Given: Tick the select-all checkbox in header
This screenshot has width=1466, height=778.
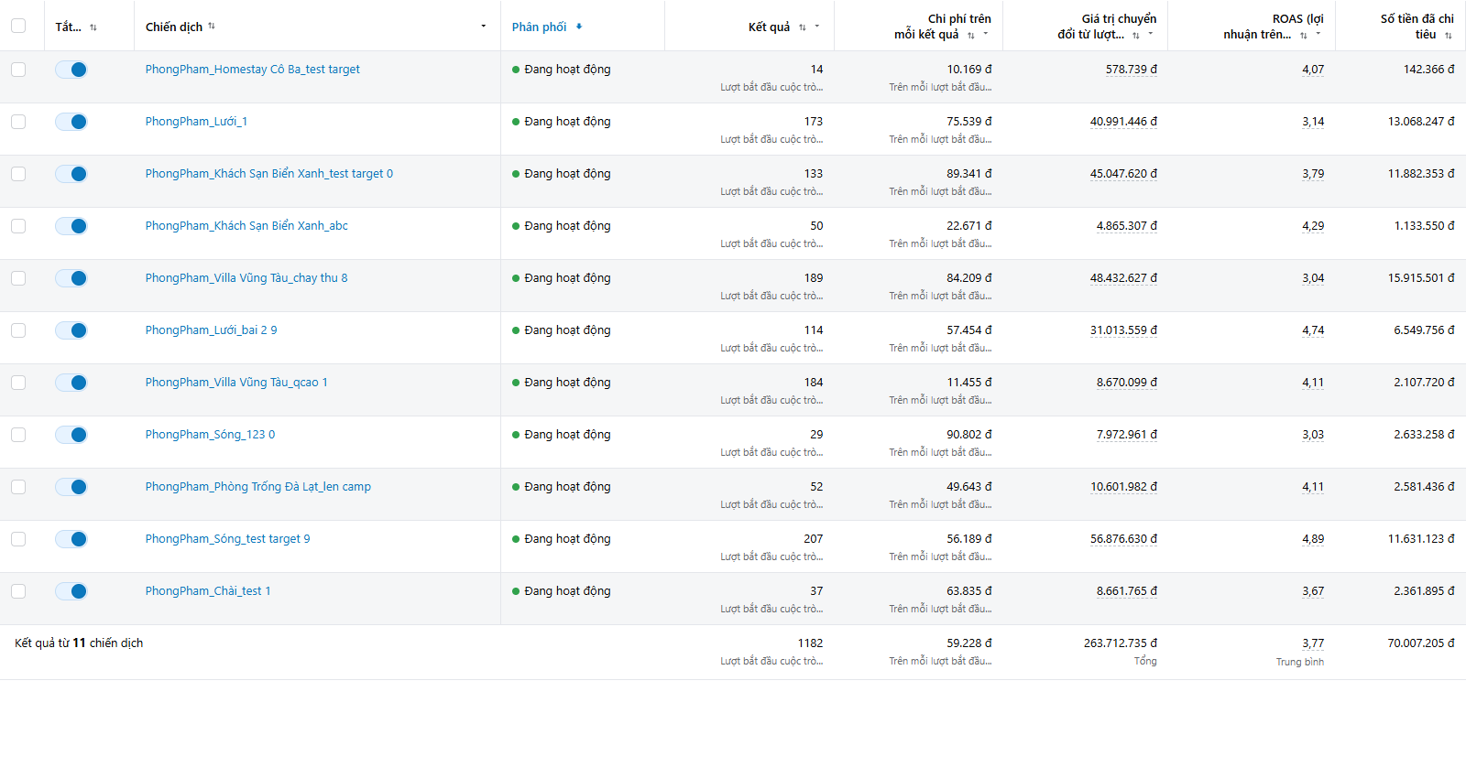Looking at the screenshot, I should (x=18, y=26).
